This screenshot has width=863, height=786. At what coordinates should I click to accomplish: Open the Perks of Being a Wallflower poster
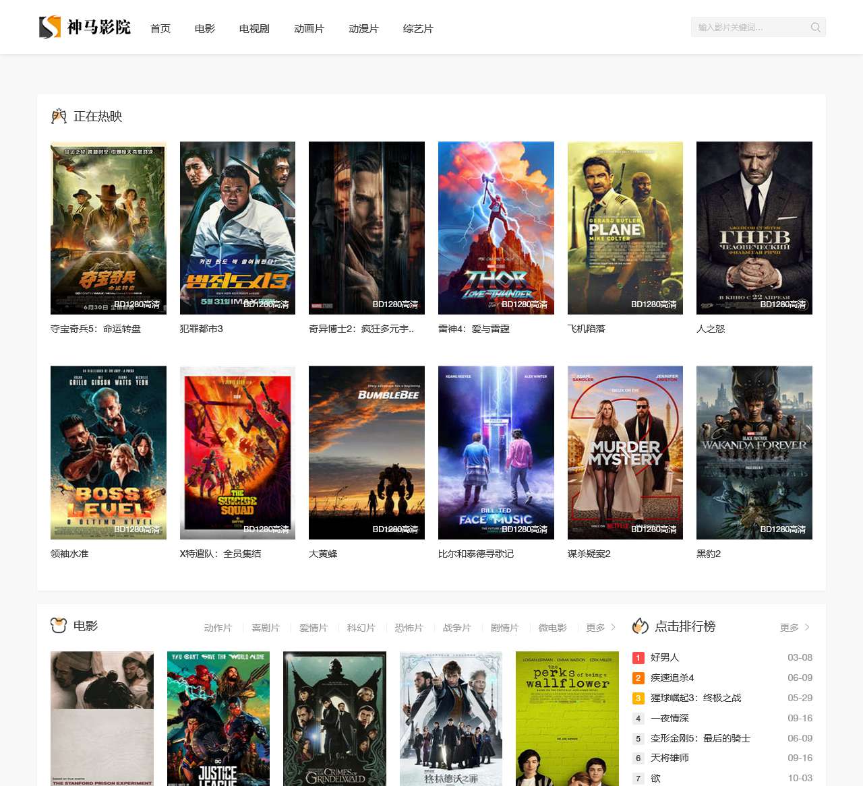[x=567, y=719]
